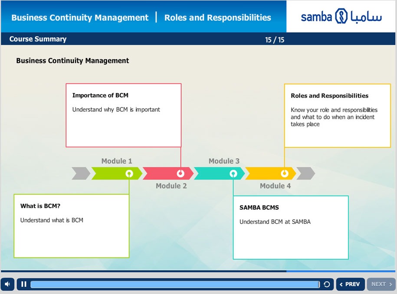
Task: Open the Roles and Responsibilities summary box
Action: pyautogui.click(x=338, y=116)
